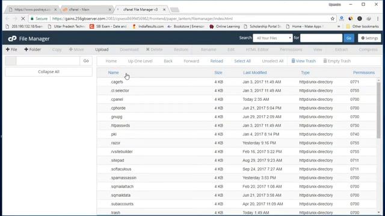Sort by Size column header

click(218, 73)
